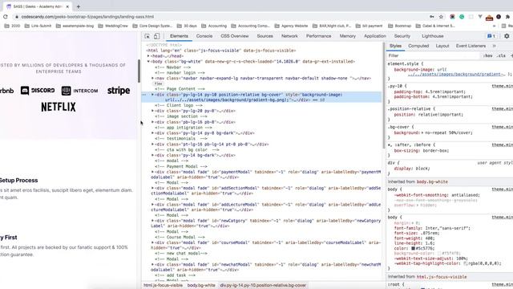Click the background-color swatch in body rule
The image size is (513, 289).
(x=439, y=254)
